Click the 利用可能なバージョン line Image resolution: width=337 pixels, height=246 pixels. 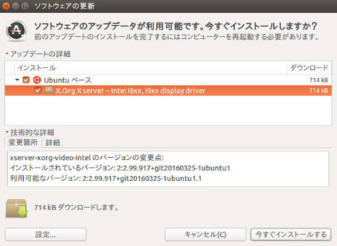tap(106, 178)
